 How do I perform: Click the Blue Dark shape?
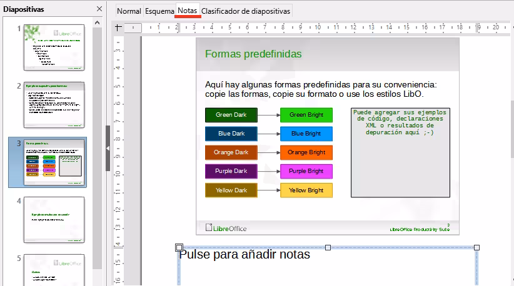click(231, 134)
